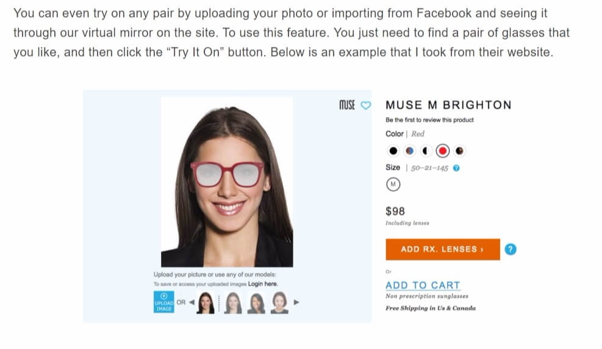The height and width of the screenshot is (349, 602).
Task: Click the size guide question mark icon
Action: pos(457,168)
